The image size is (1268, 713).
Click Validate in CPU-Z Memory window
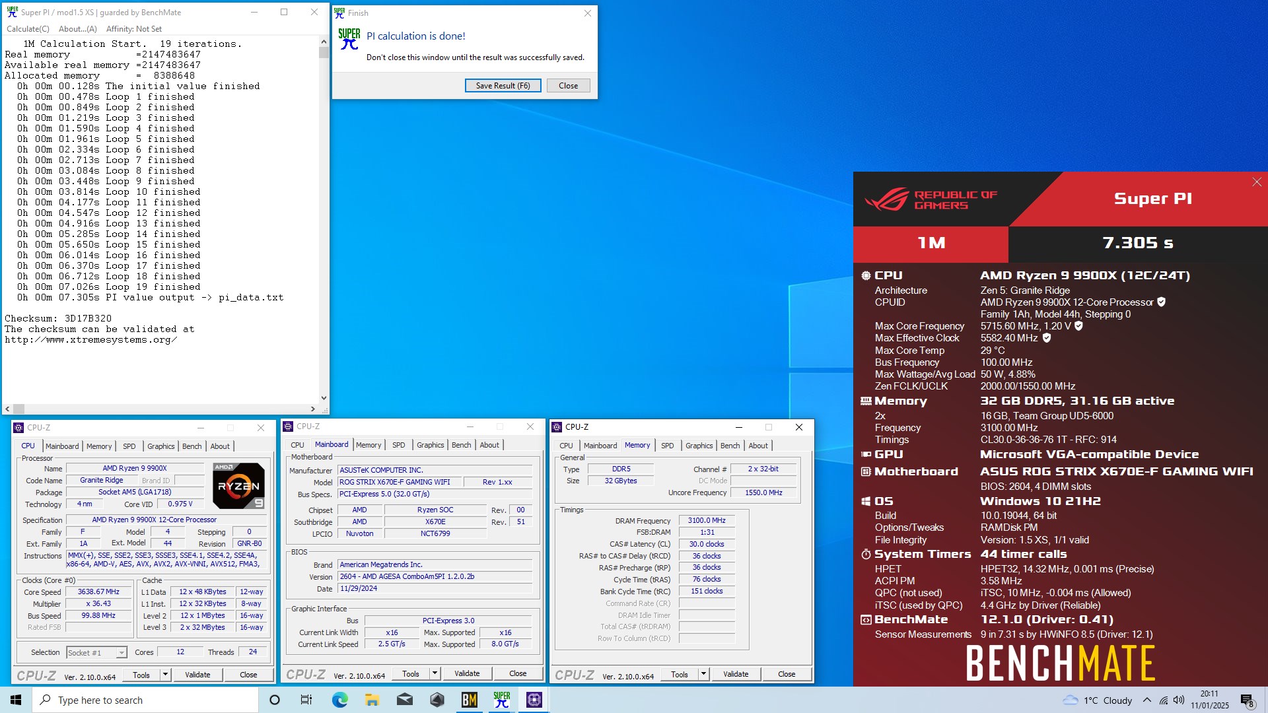[736, 674]
